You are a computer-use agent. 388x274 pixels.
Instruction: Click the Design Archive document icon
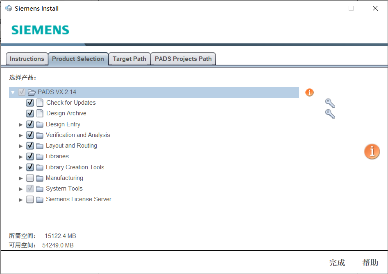tap(40, 113)
